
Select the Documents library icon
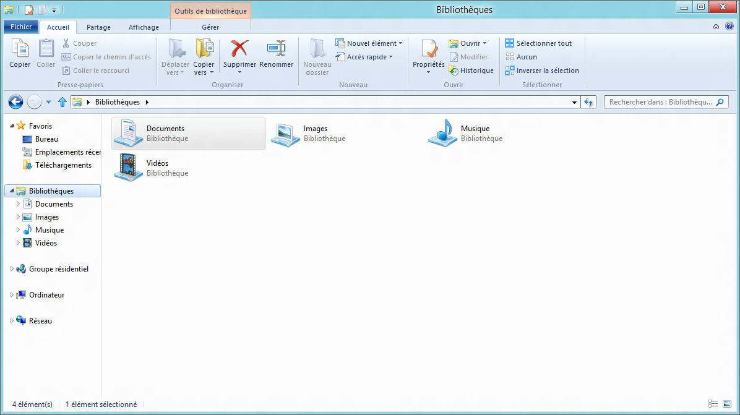coord(128,133)
